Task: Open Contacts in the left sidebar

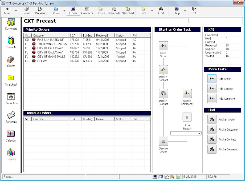Action: tap(11, 43)
